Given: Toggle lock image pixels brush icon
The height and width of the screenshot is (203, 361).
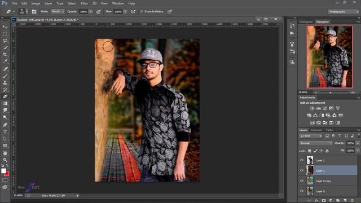Looking at the screenshot, I should 315,151.
